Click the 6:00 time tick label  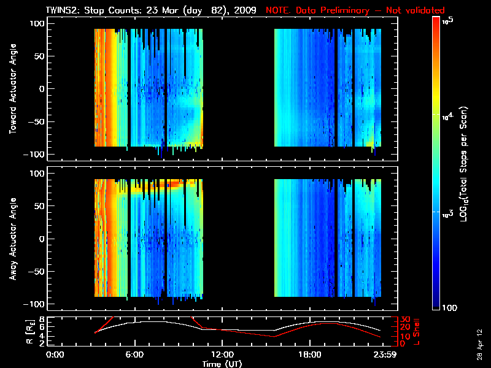[x=134, y=355]
